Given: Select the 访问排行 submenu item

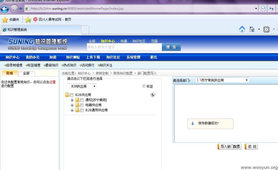Looking at the screenshot, I should 87,65.
